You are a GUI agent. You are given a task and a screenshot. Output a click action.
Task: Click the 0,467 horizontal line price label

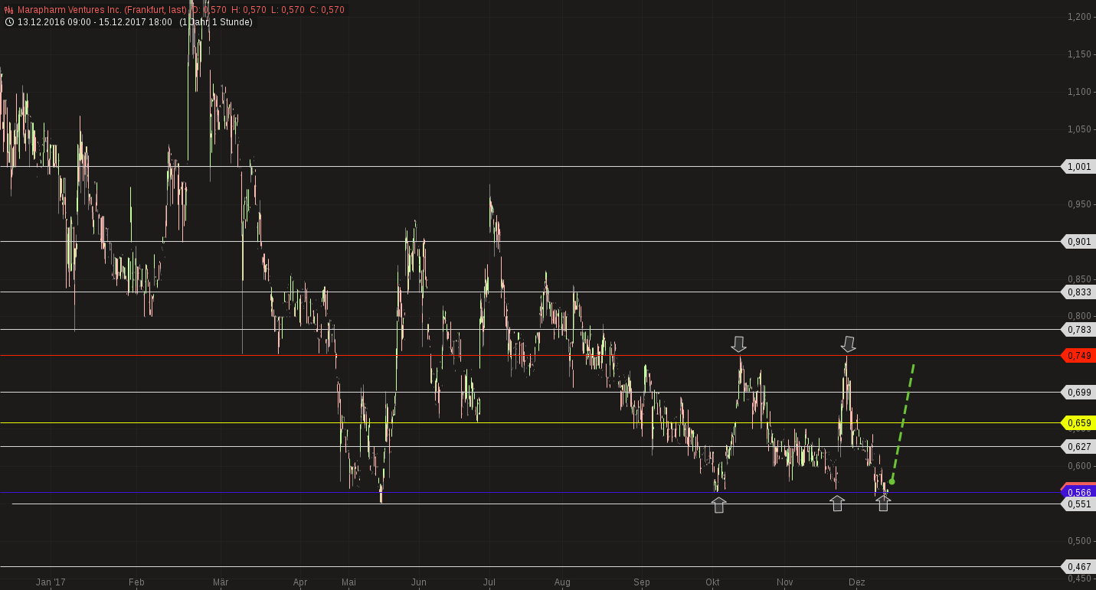[x=1078, y=566]
